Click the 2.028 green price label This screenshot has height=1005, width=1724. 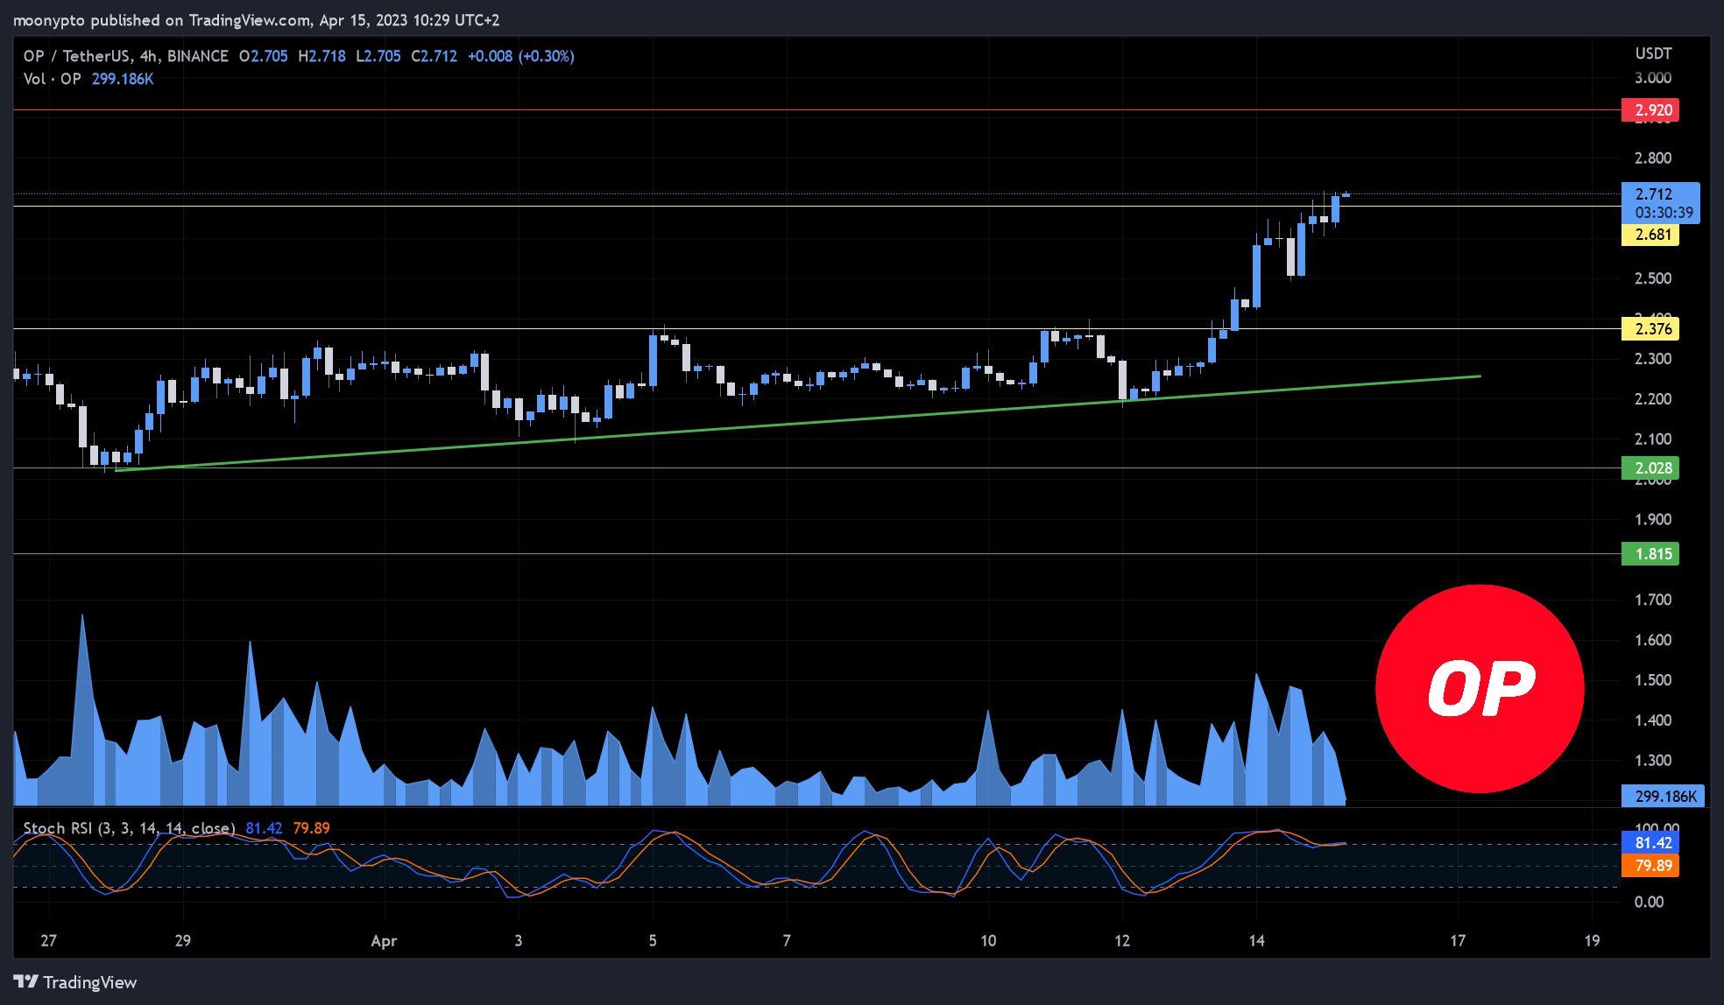pos(1650,468)
